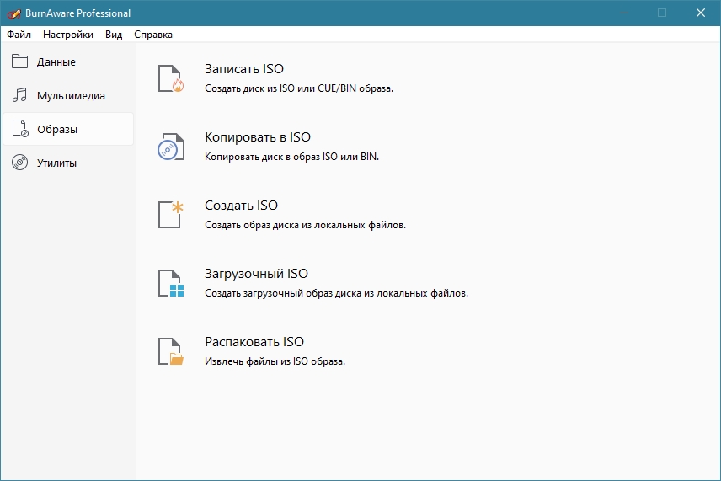The image size is (721, 481).
Task: Open the Настройки menu
Action: 68,35
